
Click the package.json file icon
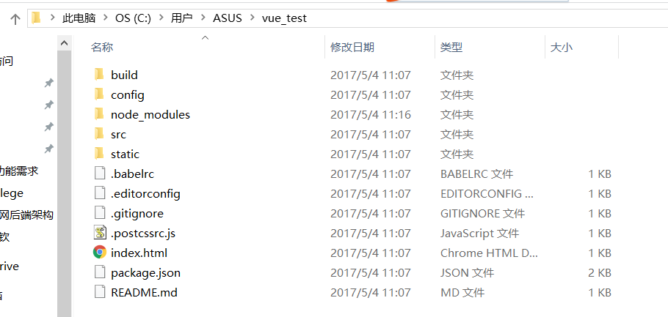click(x=100, y=272)
